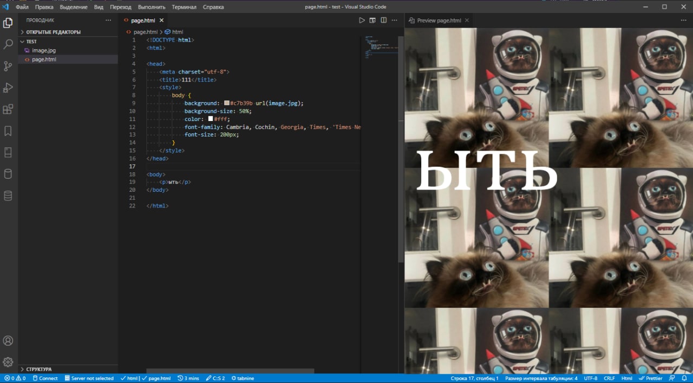Click the 'C: 2' pencil status item
693x383 pixels.
click(x=215, y=378)
